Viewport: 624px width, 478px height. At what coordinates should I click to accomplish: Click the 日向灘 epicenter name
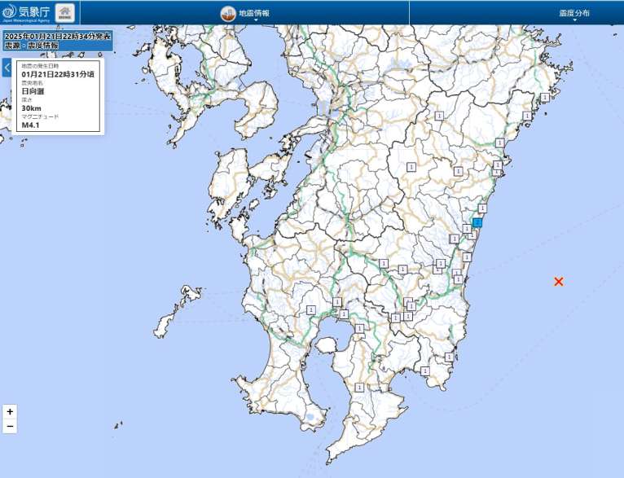coord(33,91)
